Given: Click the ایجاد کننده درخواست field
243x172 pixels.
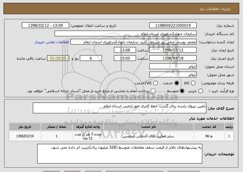Looking at the screenshot, I should (133, 42).
